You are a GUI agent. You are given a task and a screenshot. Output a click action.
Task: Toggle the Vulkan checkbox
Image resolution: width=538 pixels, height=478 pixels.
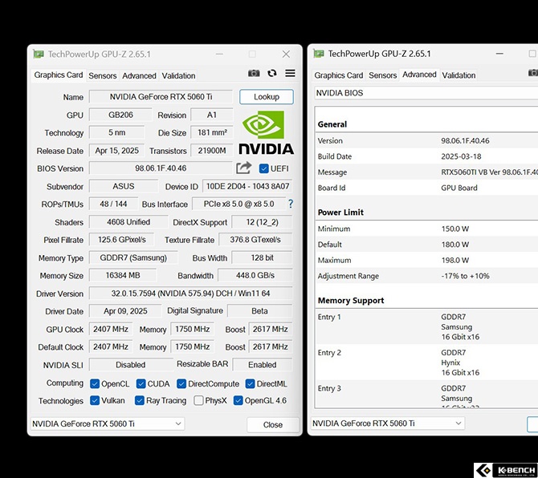click(x=95, y=400)
